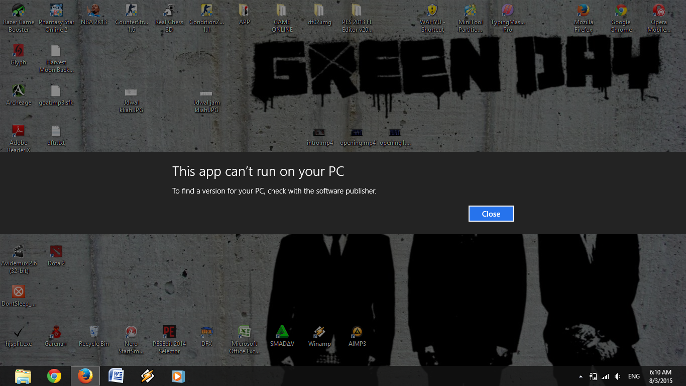Click the Close button in the error dialog
Viewport: 686px width, 386px height.
pyautogui.click(x=491, y=214)
